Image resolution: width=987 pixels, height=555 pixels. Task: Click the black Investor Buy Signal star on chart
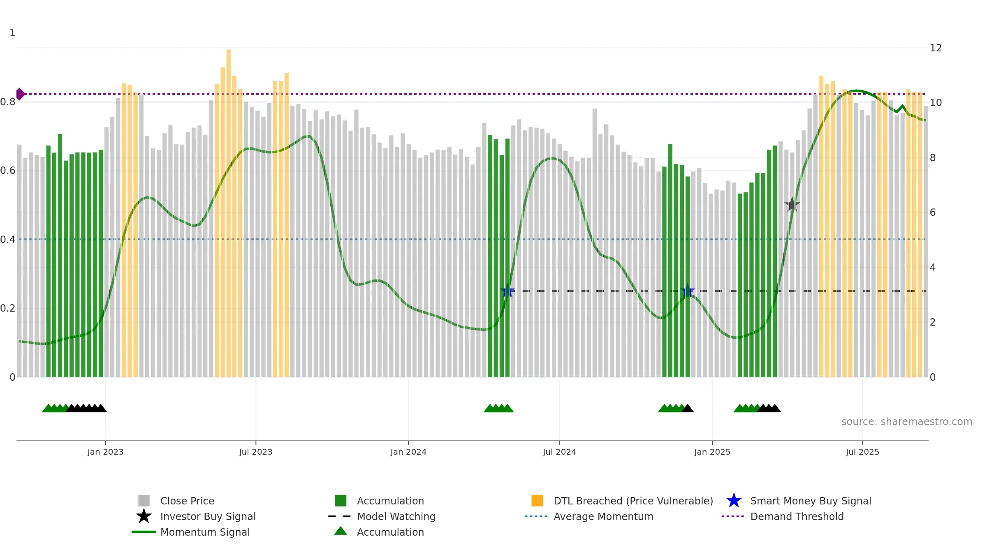792,205
